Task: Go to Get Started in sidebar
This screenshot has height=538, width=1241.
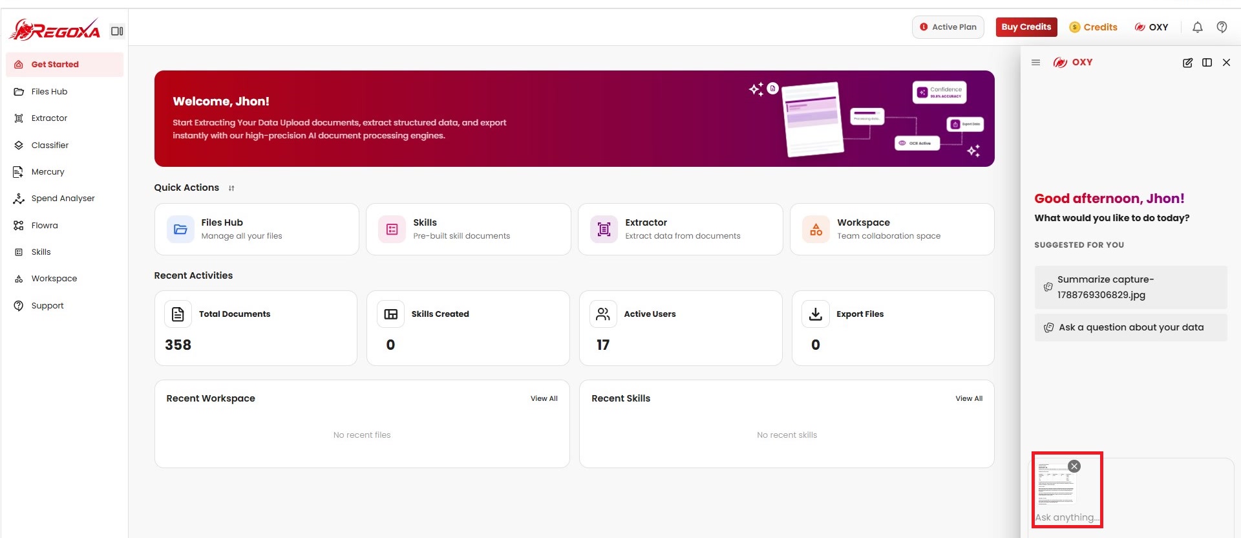Action: tap(65, 65)
